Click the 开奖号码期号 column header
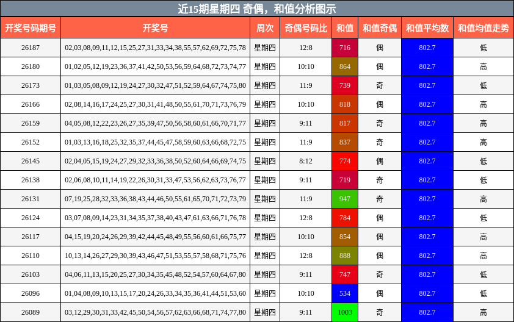This screenshot has width=514, height=322. coord(31,28)
